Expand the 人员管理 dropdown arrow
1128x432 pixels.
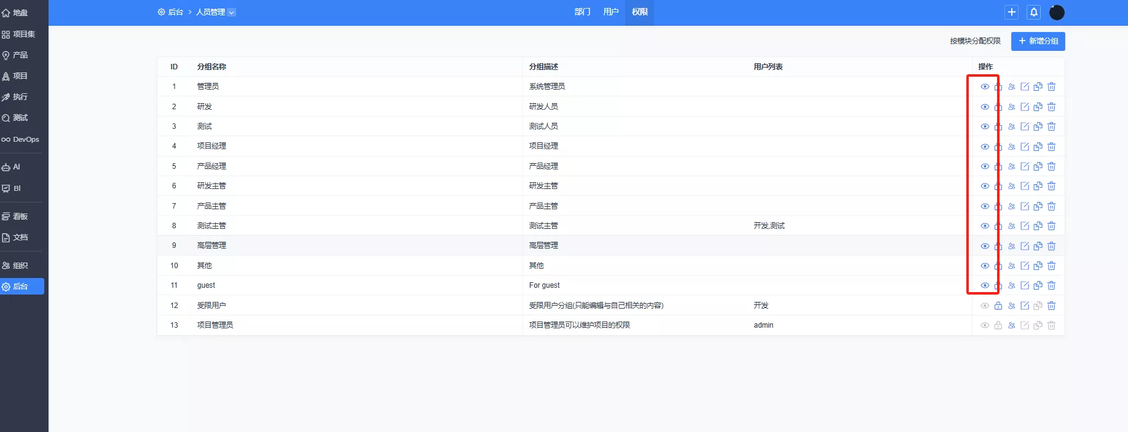pyautogui.click(x=232, y=12)
